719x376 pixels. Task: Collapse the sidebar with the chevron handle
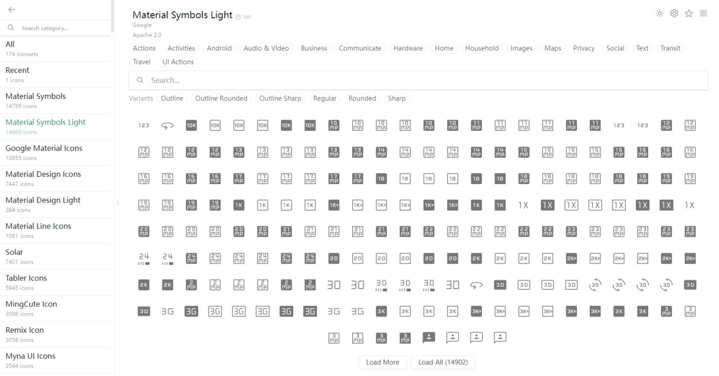click(x=118, y=203)
